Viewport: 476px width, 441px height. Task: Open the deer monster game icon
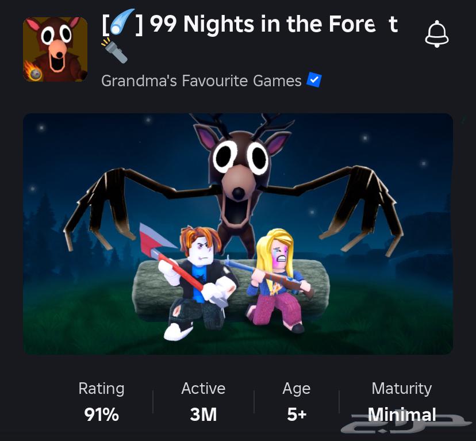coord(55,49)
